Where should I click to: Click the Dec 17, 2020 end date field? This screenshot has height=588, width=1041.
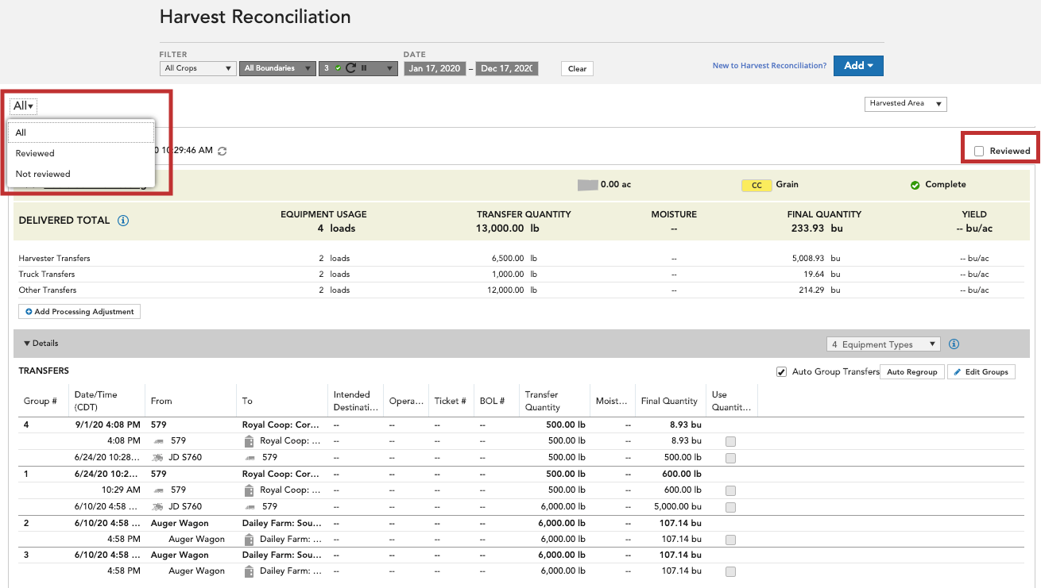point(507,69)
